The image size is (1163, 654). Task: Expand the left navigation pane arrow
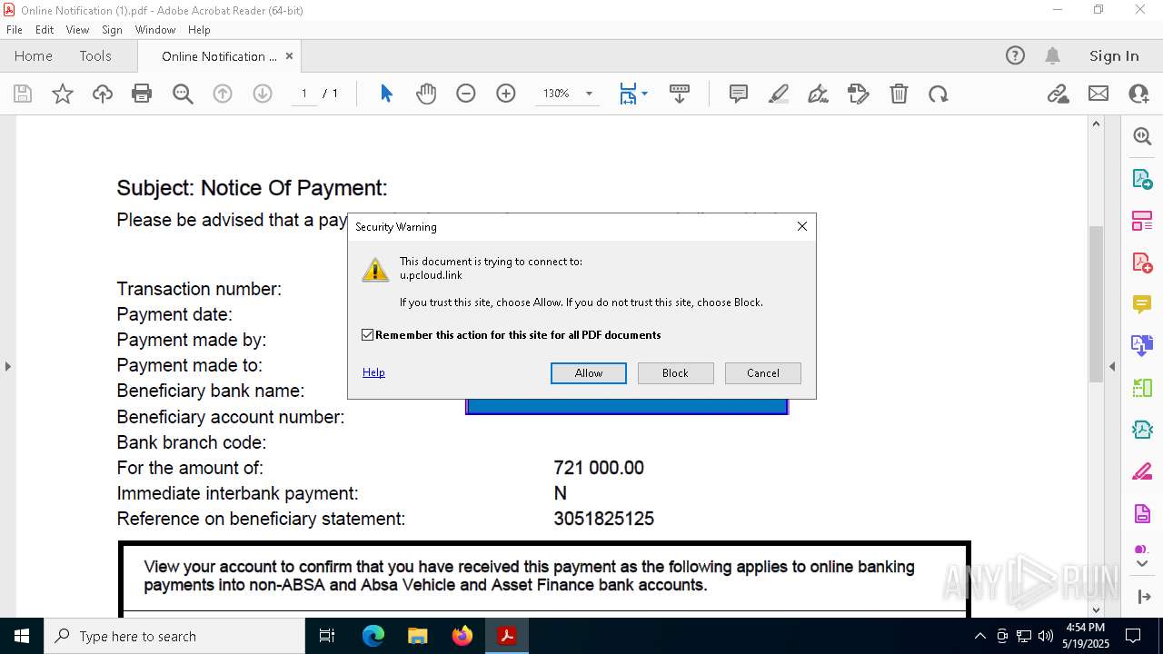point(7,367)
